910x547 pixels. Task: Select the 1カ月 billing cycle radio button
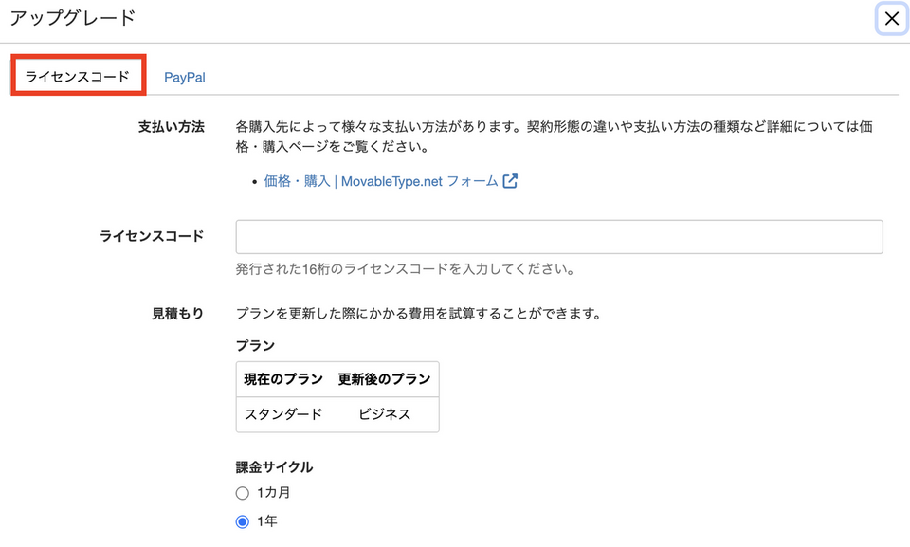point(243,493)
